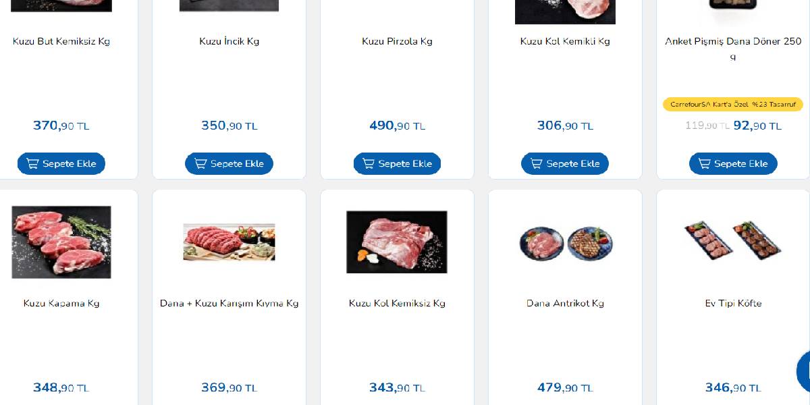Click the cart icon on Kuzu İncik button

coord(200,163)
